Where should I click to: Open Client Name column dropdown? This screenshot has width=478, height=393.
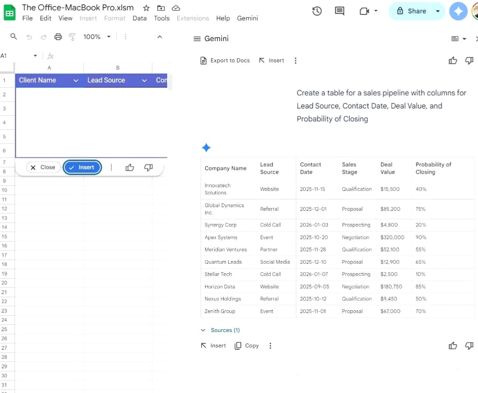coord(76,80)
